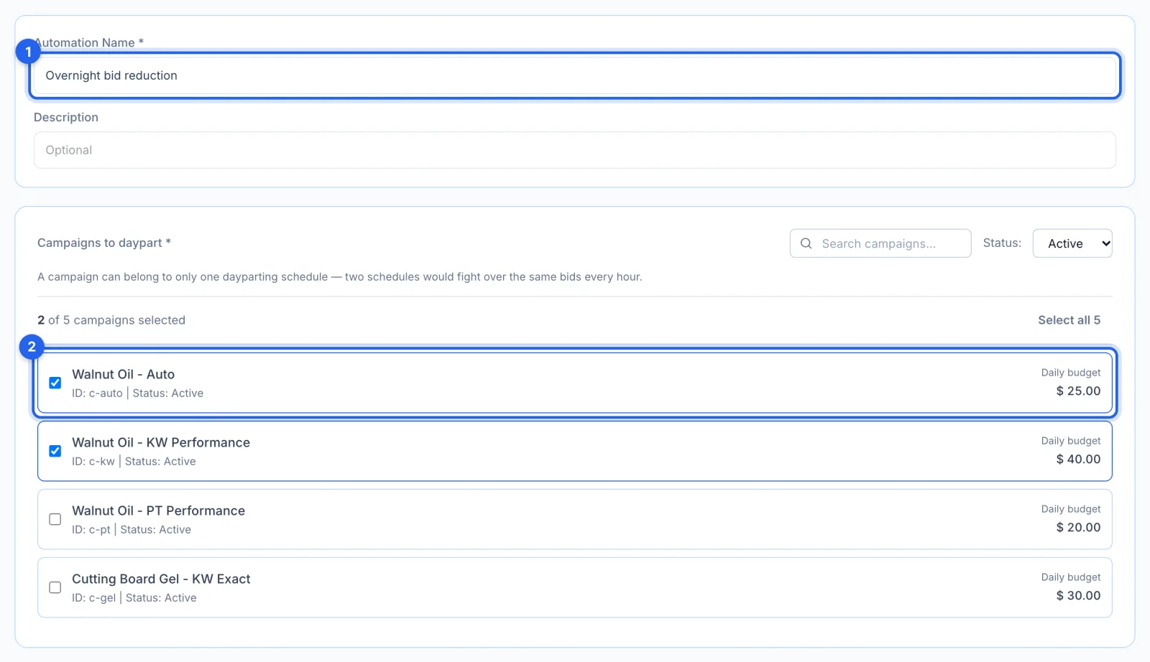Click the Search campaigns box
1150x662 pixels.
click(880, 243)
